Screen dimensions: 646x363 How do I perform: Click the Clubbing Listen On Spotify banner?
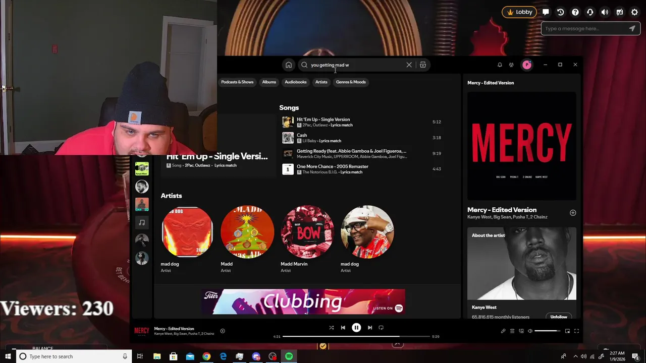tap(304, 301)
